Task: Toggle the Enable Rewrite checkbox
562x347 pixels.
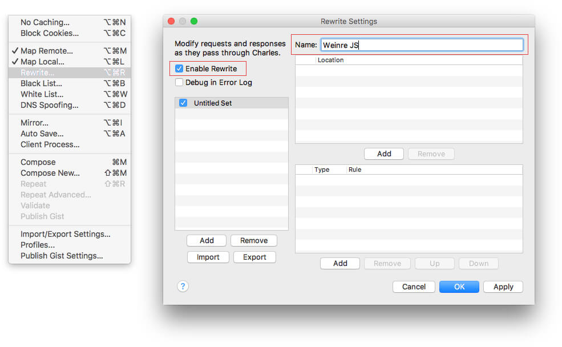Action: (179, 68)
